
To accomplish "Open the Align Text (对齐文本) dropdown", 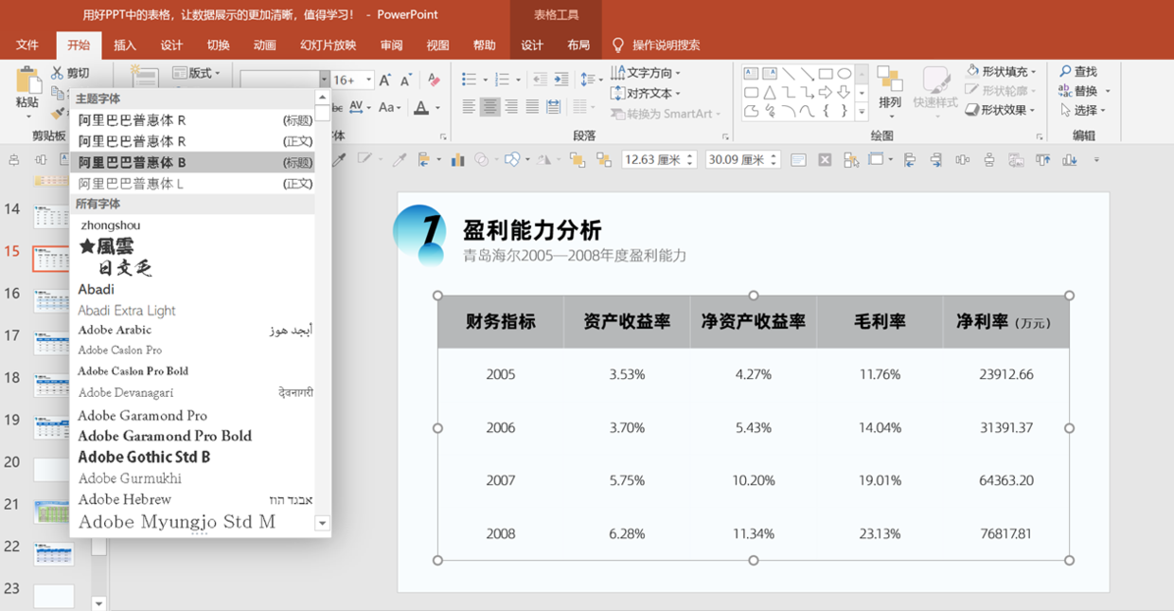I will coord(647,93).
